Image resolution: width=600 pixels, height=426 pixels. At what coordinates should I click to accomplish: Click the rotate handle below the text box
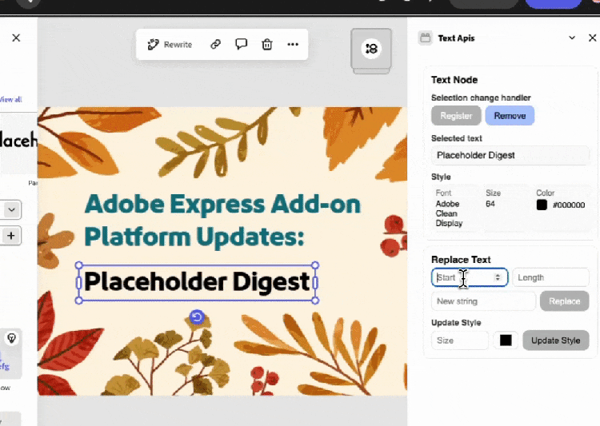click(x=197, y=318)
